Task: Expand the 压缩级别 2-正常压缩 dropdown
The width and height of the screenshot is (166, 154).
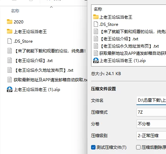Action: [151, 136]
